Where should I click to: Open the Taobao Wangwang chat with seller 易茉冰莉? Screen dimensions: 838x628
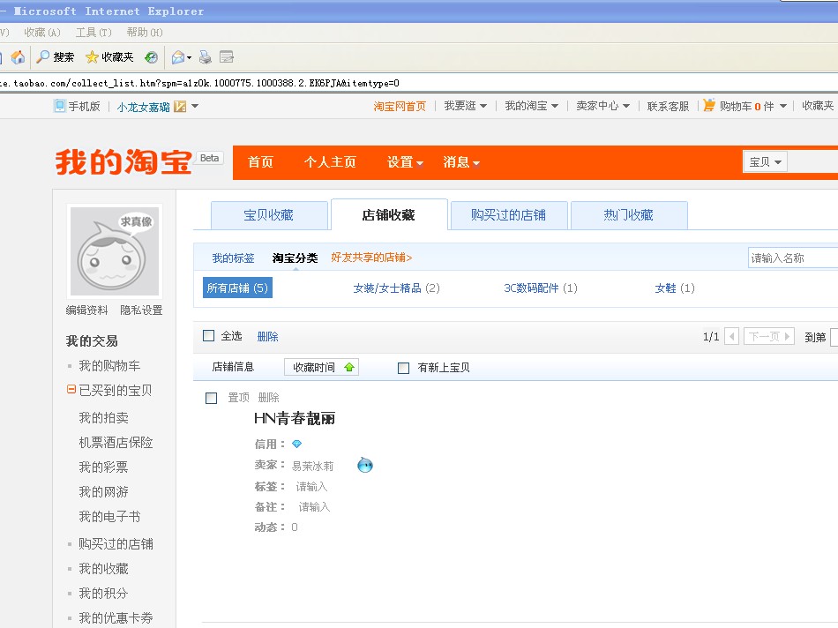pyautogui.click(x=365, y=465)
